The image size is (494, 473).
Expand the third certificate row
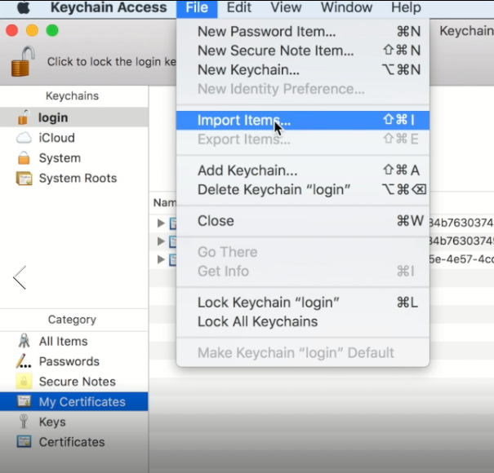(161, 259)
